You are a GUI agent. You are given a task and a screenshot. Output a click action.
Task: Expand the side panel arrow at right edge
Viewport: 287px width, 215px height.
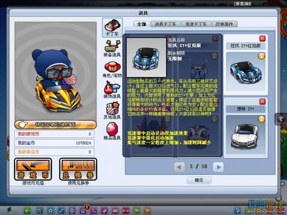point(281,119)
